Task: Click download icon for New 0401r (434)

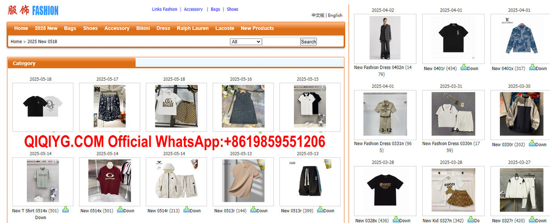Action: (x=464, y=67)
